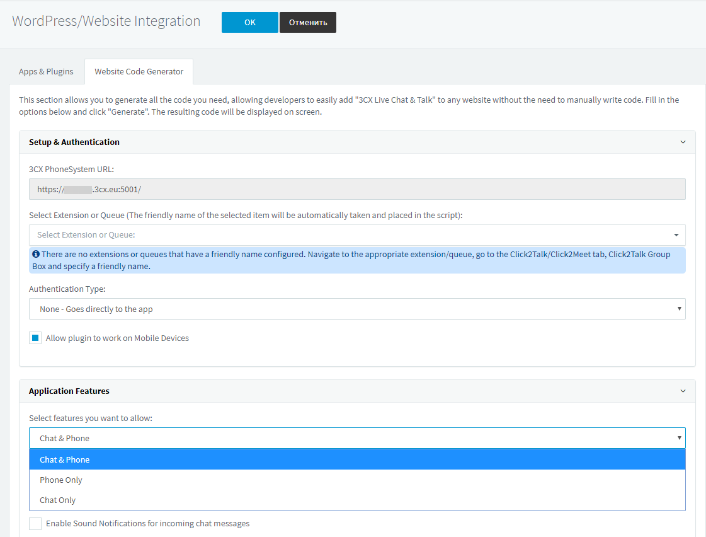Click the 'Select features you want to allow:' label
This screenshot has width=706, height=537.
click(91, 418)
